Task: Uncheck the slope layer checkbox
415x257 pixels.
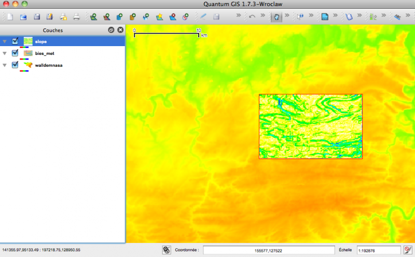Action: (x=15, y=40)
